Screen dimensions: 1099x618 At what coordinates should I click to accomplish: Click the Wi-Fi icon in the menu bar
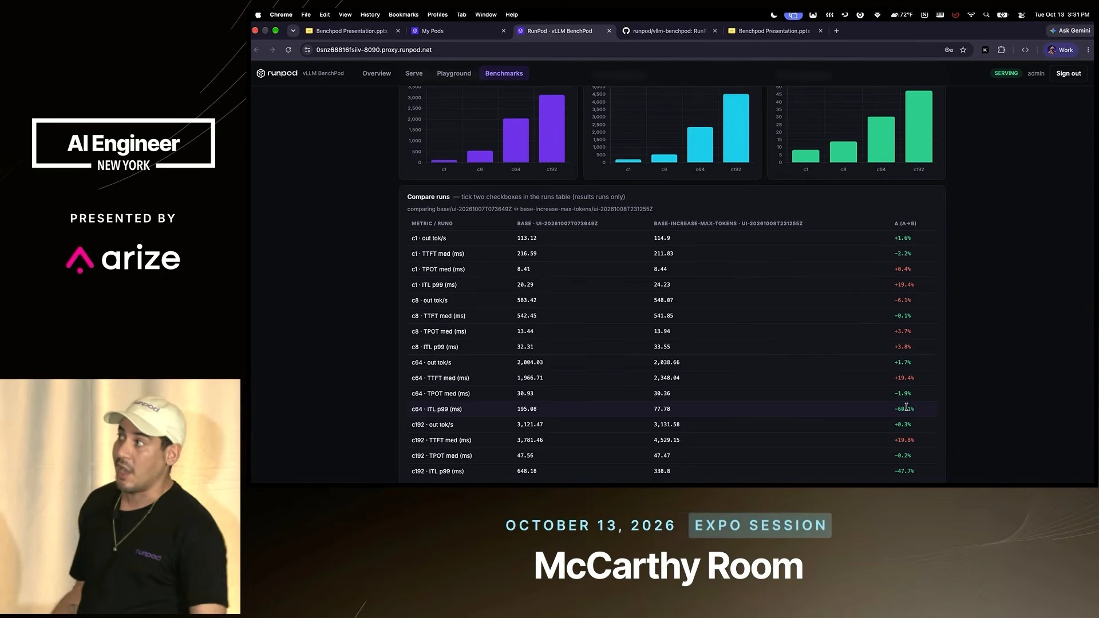coord(971,15)
